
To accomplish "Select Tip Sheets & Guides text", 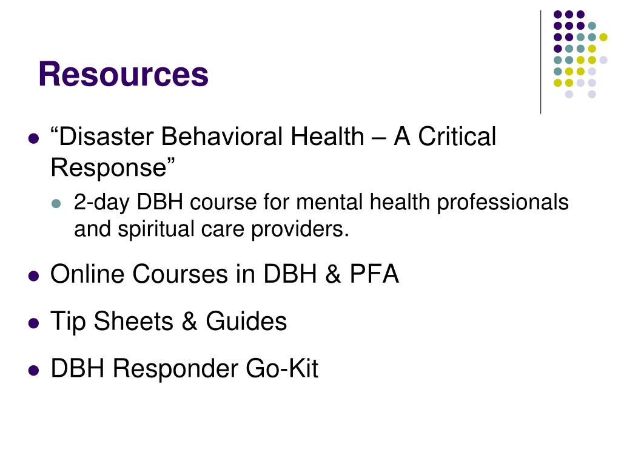I will point(169,322).
